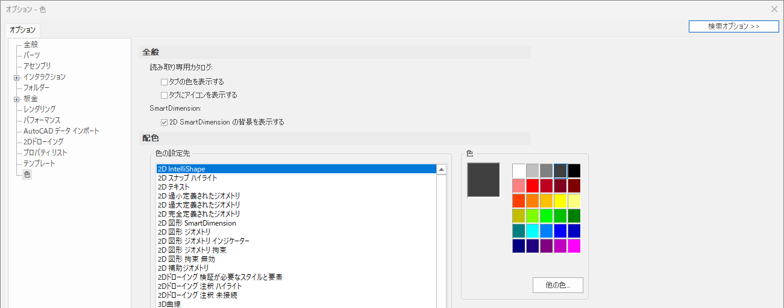Viewport: 784px width, 308px height.
Task: Close the オプション - 色 dialog
Action: tap(774, 9)
